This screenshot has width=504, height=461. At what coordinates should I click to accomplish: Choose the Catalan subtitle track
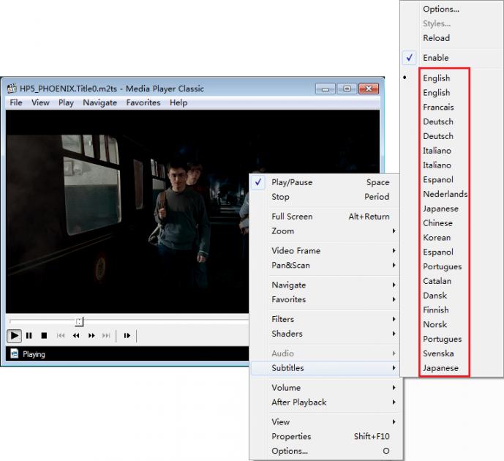click(x=452, y=281)
